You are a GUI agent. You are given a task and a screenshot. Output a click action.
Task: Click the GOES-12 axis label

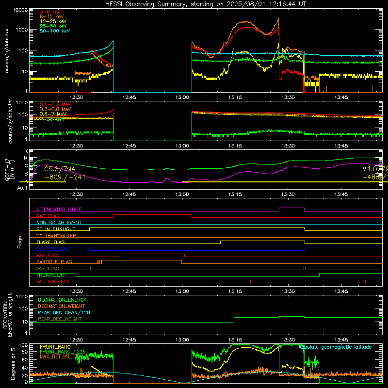pos(9,170)
